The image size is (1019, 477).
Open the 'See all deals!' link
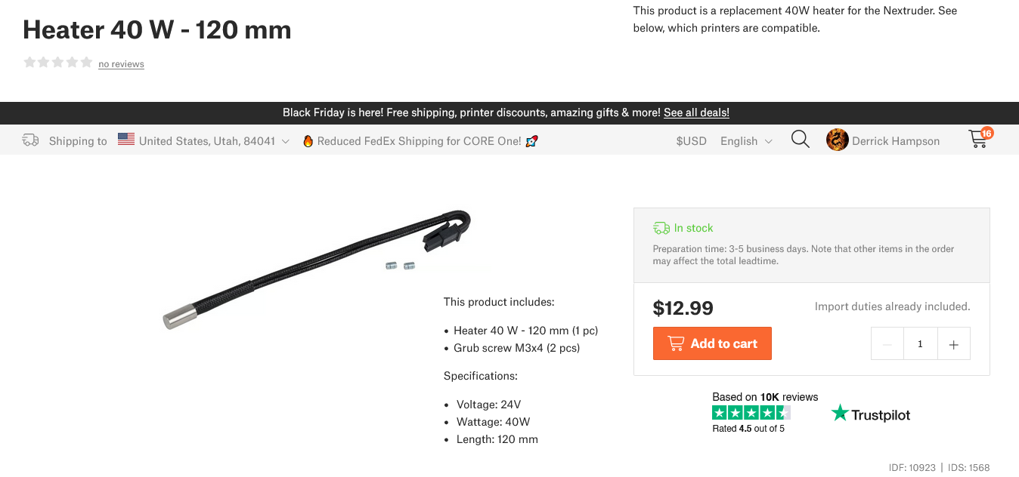pos(696,112)
